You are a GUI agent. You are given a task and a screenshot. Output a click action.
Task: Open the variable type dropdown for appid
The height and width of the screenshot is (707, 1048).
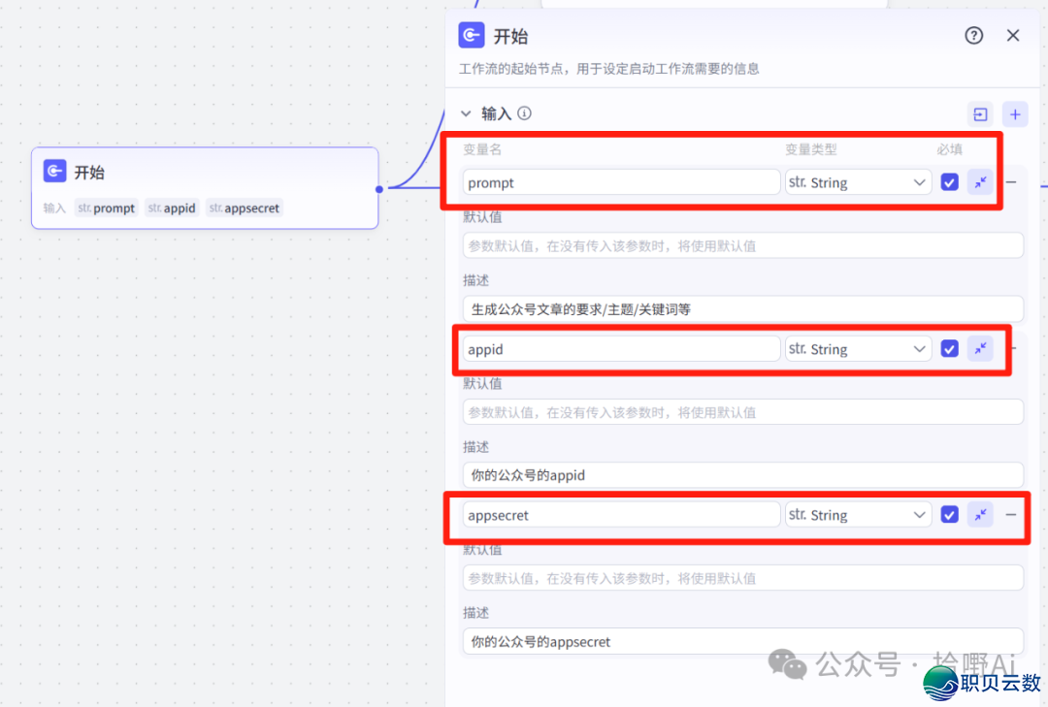pos(858,348)
